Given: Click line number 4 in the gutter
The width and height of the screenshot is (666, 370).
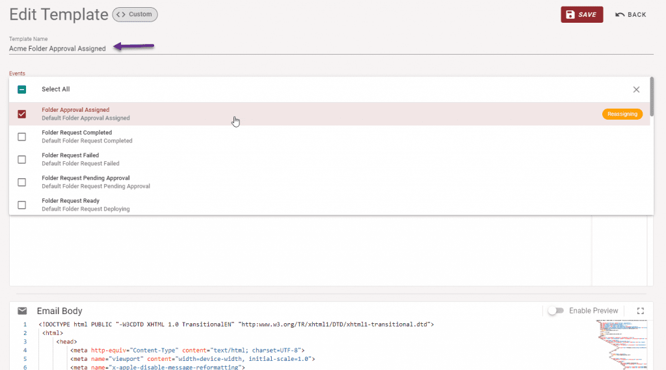Looking at the screenshot, I should point(25,350).
